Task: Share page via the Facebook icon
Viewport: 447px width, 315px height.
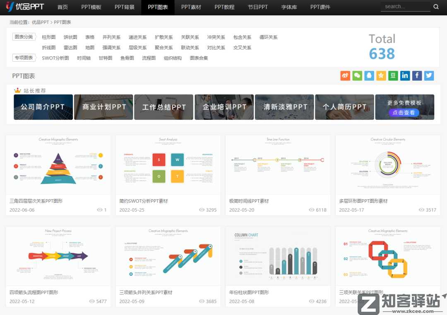Action: (x=417, y=76)
